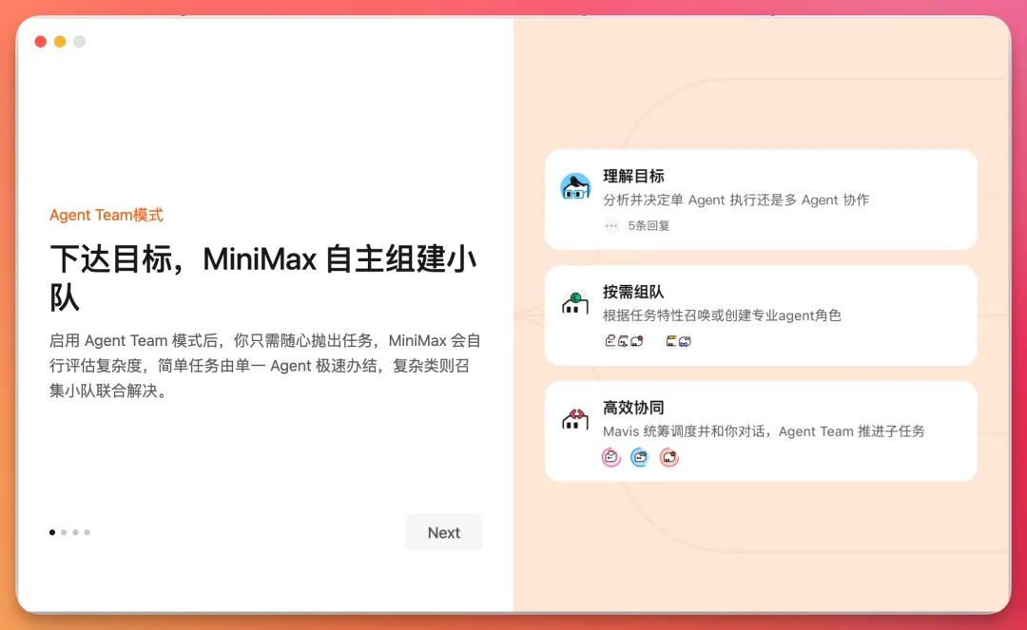
Task: Click the blue-ringed agent avatar under 高效协同
Action: tap(640, 457)
